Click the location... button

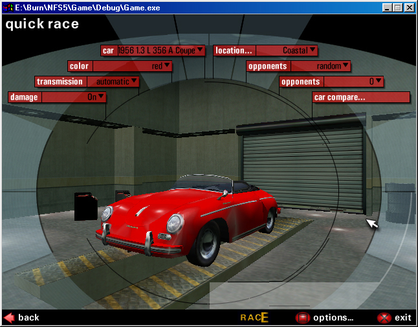tap(235, 51)
